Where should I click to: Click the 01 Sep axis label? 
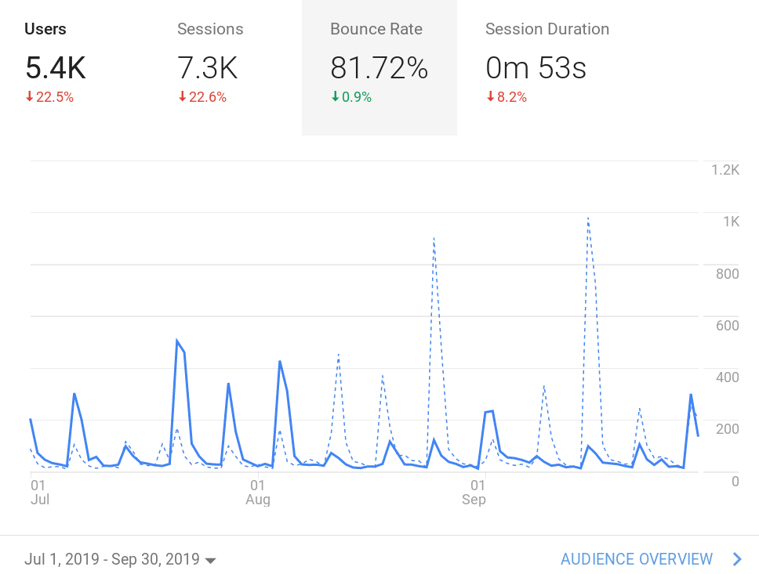click(x=474, y=493)
